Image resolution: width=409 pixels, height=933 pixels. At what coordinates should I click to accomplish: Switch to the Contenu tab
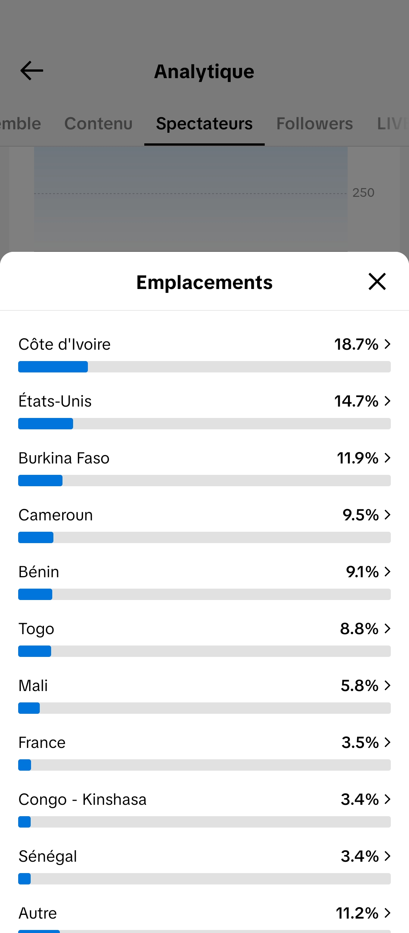tap(98, 124)
